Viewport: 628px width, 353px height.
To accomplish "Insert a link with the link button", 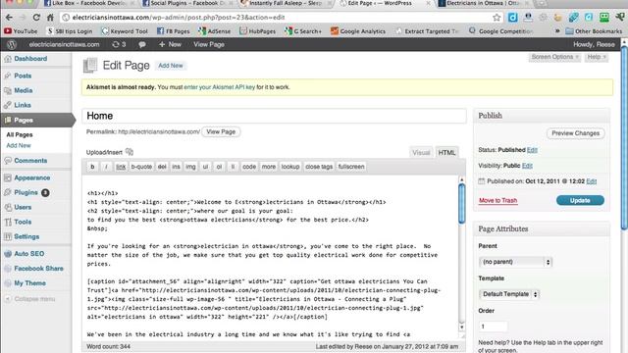I will coord(121,167).
